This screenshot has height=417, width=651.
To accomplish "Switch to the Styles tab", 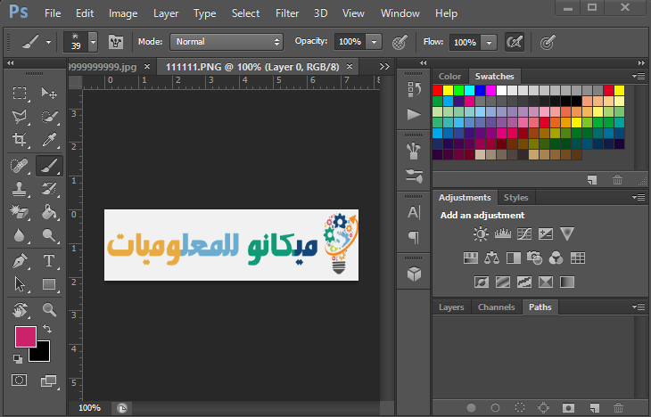I will (515, 198).
